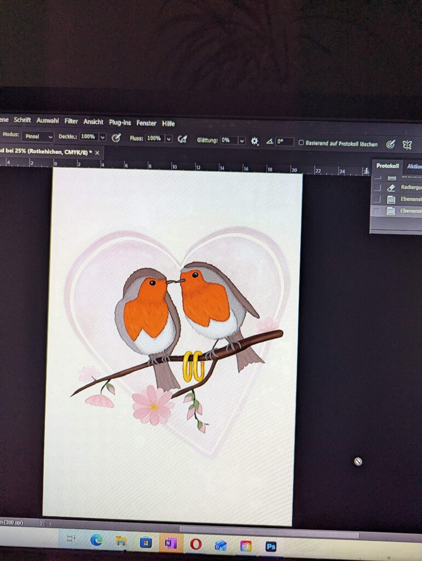Expand the Deckkraft 100% dropdown arrow
The width and height of the screenshot is (422, 561).
(102, 137)
